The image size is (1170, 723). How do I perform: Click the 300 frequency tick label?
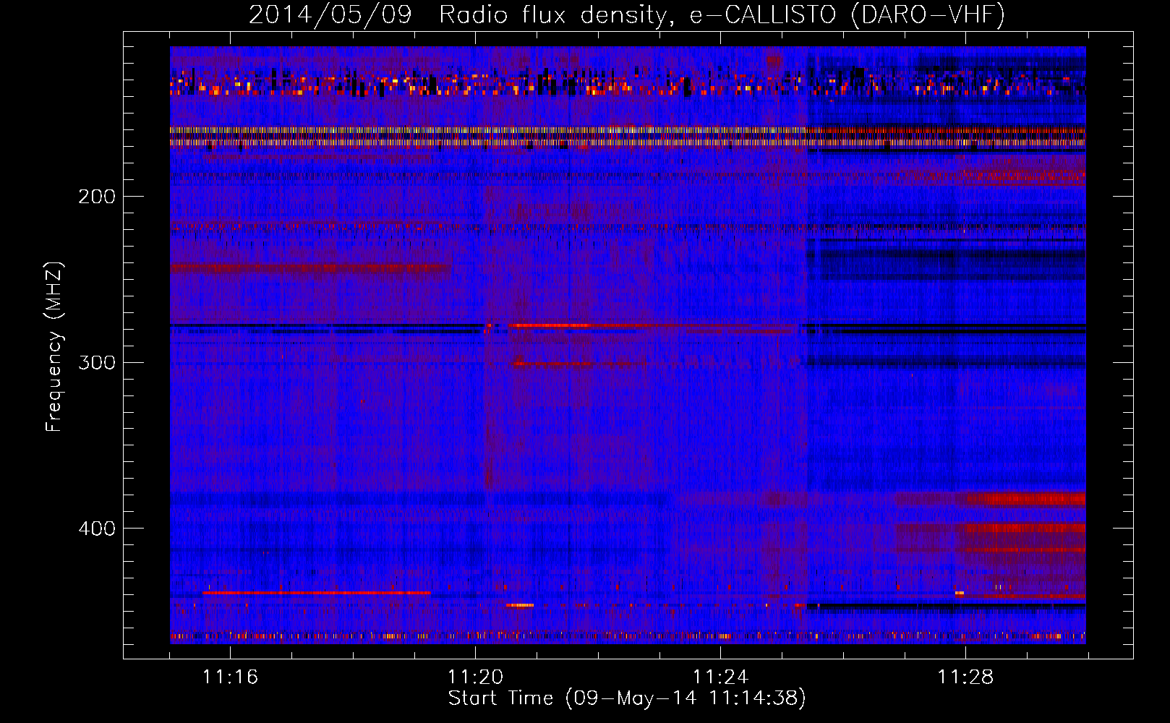click(x=97, y=362)
